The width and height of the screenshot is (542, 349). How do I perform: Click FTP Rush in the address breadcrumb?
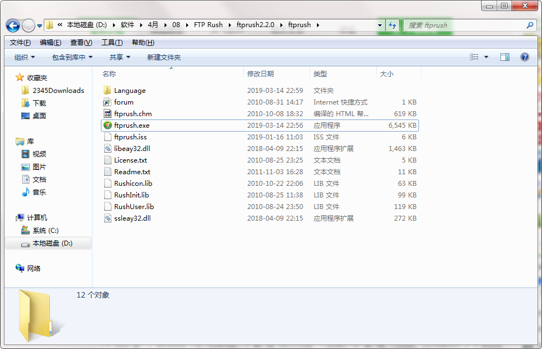coord(208,25)
